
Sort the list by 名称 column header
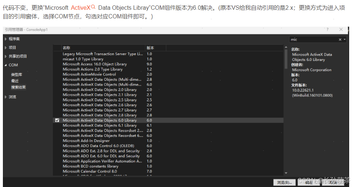[x=103, y=48]
